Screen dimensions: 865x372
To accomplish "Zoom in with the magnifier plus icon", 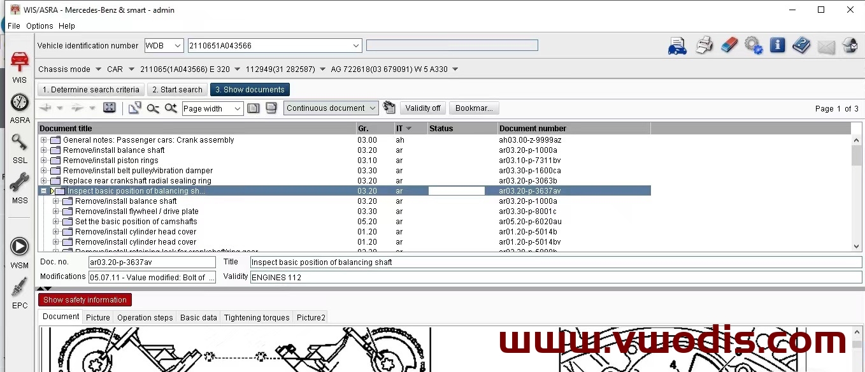I will [x=171, y=108].
